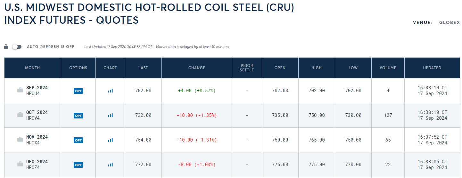Click the HRCU4 contract code
462x178 pixels.
click(33, 93)
